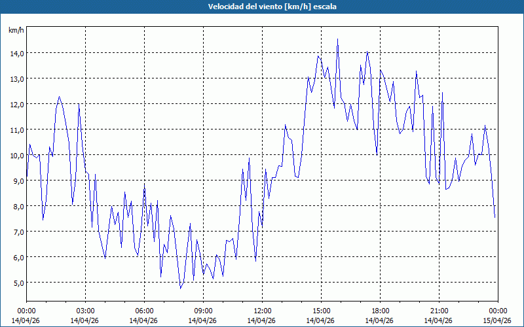Select the 13,0 y-axis label
524x327 pixels.
pos(16,78)
